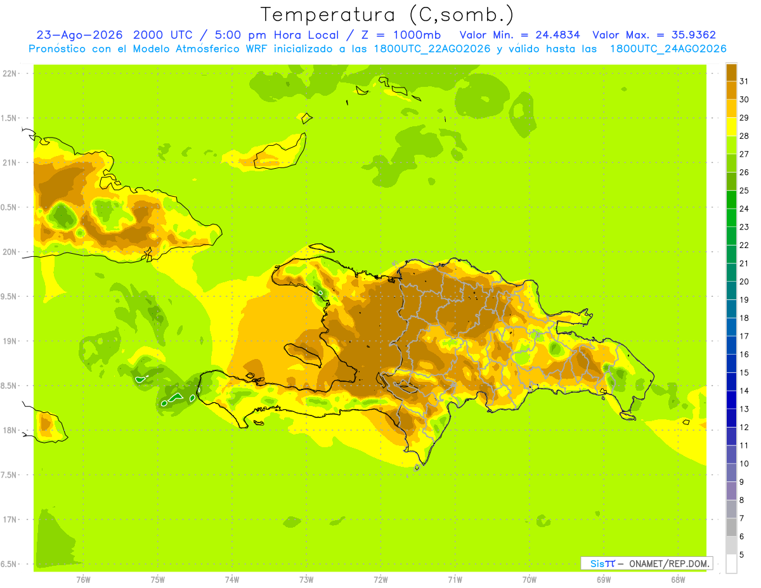Click the legend value '5'
This screenshot has height=588, width=761.
[x=743, y=554]
